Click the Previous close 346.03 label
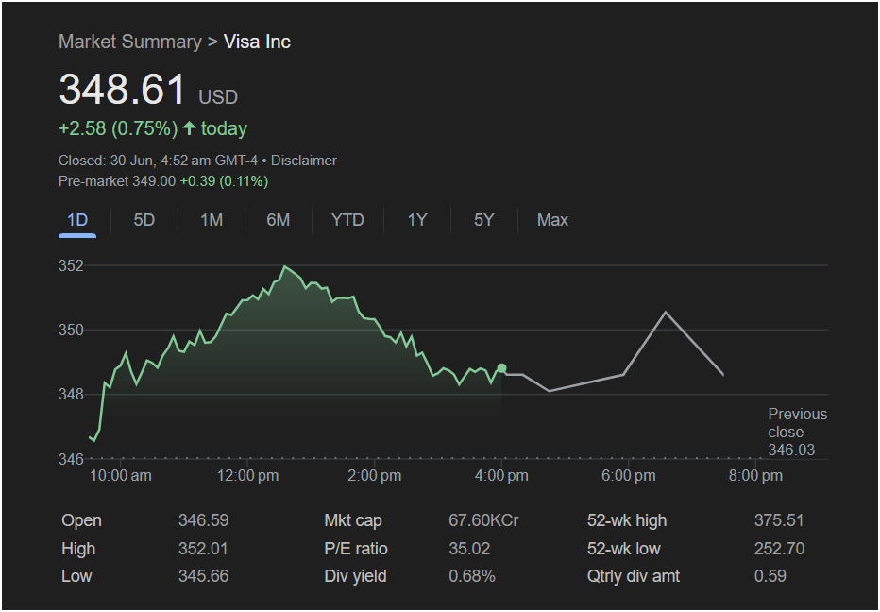The height and width of the screenshot is (612, 880). (798, 432)
